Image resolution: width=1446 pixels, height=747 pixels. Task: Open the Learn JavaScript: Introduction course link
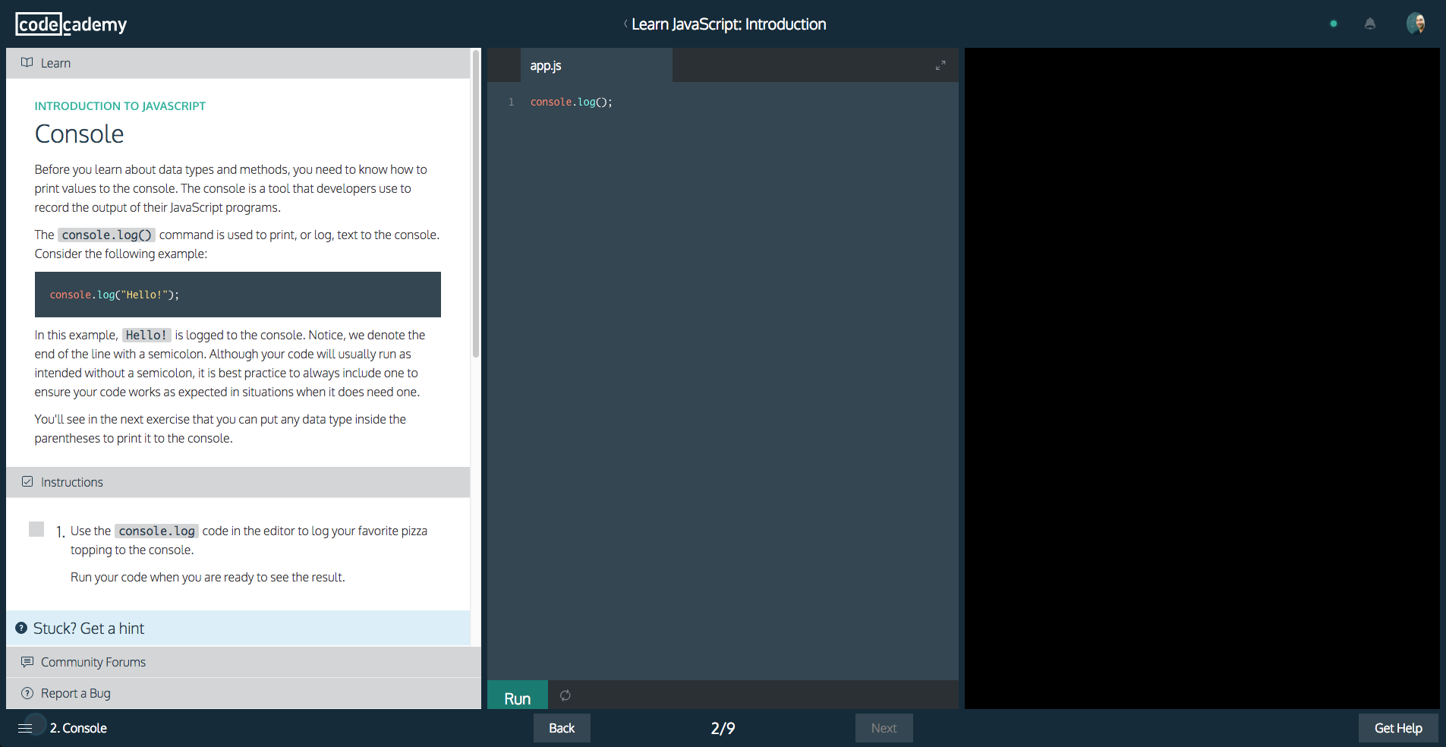[x=729, y=24]
